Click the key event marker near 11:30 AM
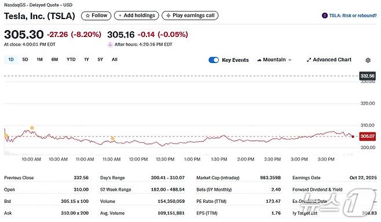This screenshot has height=222, width=381. pyautogui.click(x=112, y=139)
